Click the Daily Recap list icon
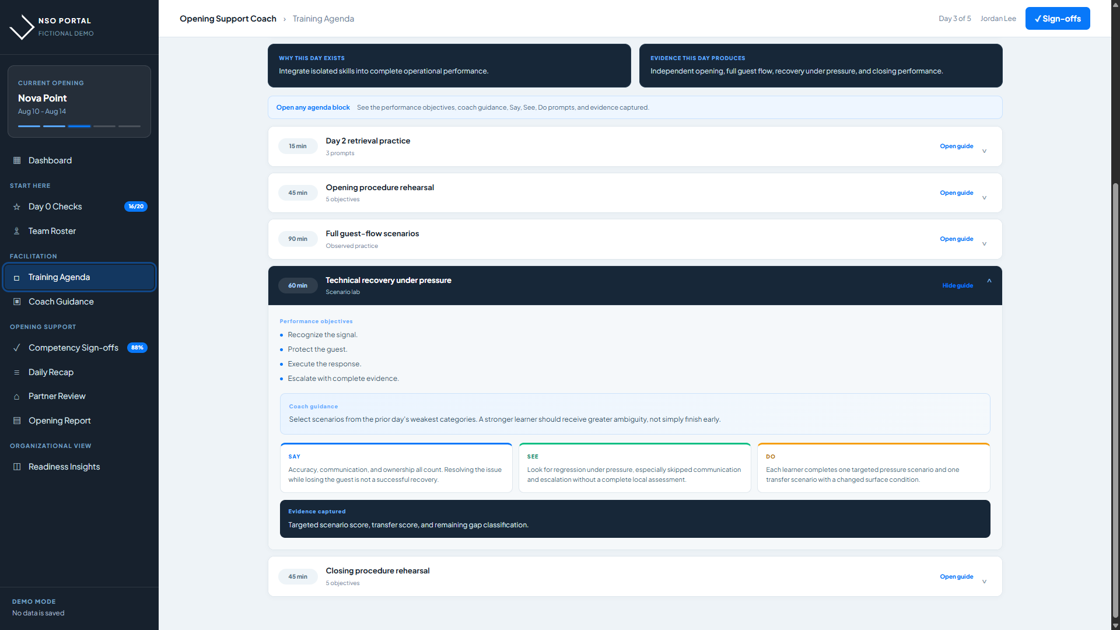The width and height of the screenshot is (1120, 630). pyautogui.click(x=17, y=372)
